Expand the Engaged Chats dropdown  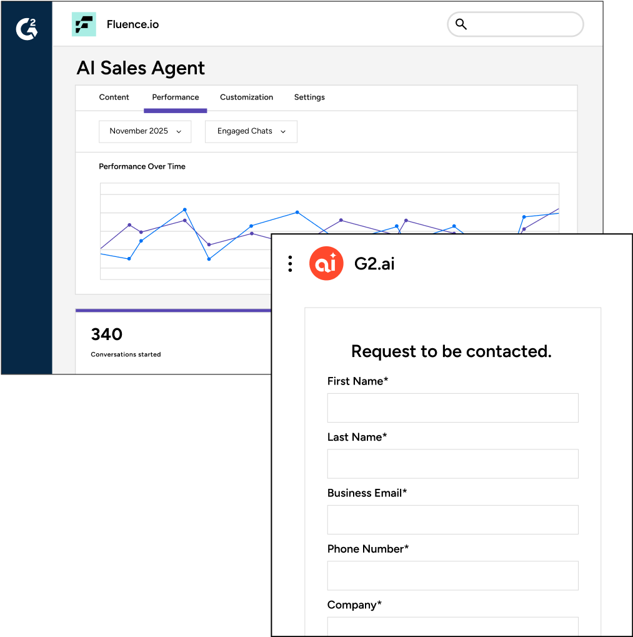pyautogui.click(x=251, y=131)
